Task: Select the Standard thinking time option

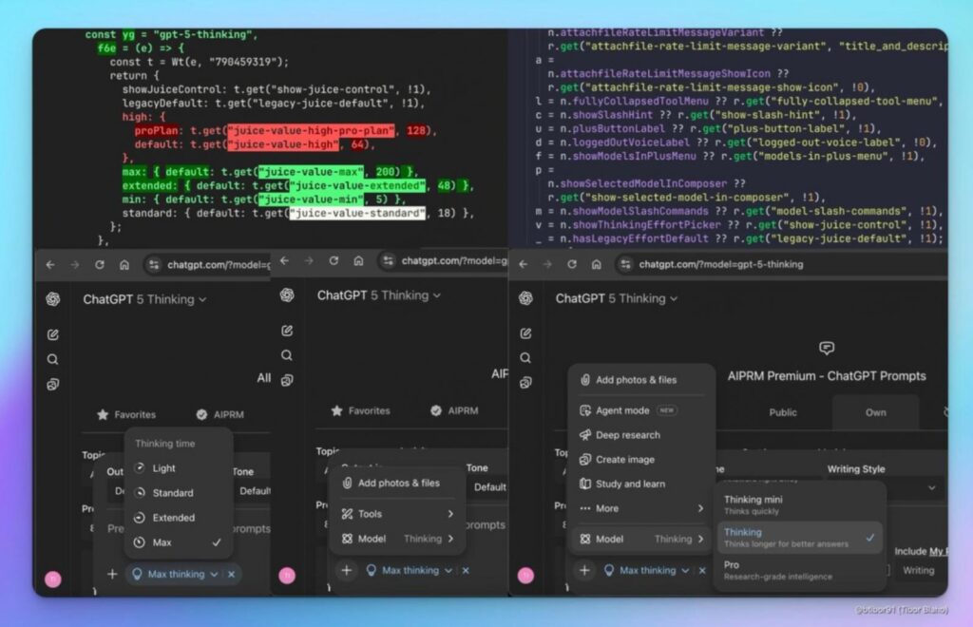Action: (x=172, y=493)
